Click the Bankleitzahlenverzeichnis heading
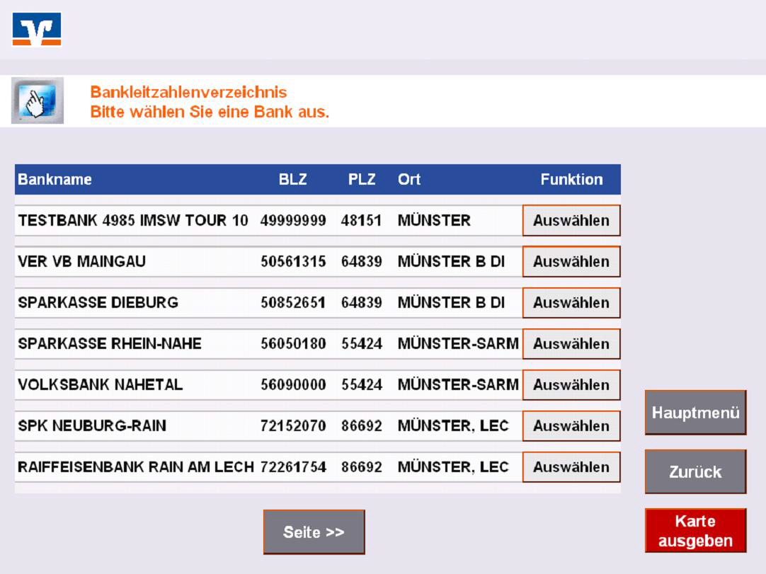 pos(188,92)
